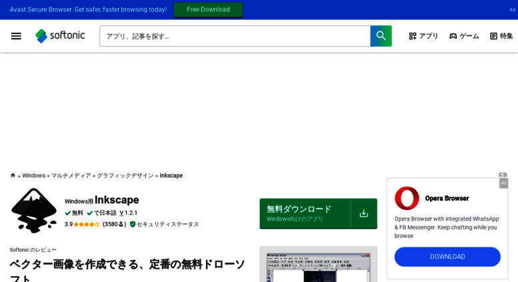Click the Opera Browser ad title
The width and height of the screenshot is (518, 282).
tap(447, 199)
